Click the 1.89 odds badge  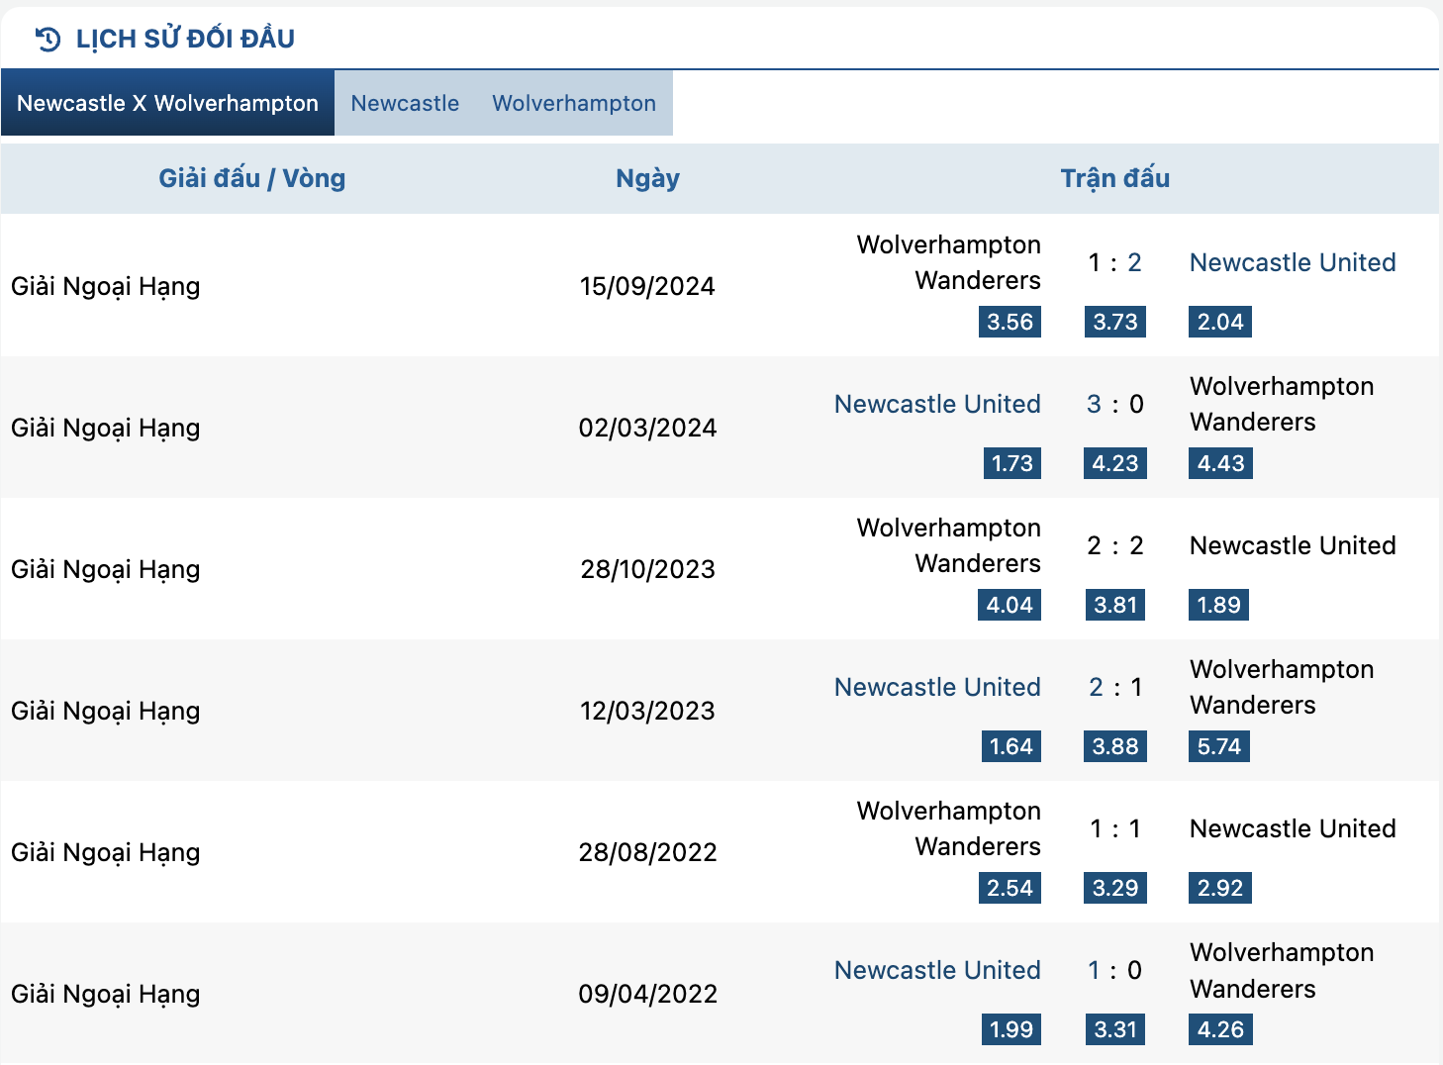tap(1218, 605)
